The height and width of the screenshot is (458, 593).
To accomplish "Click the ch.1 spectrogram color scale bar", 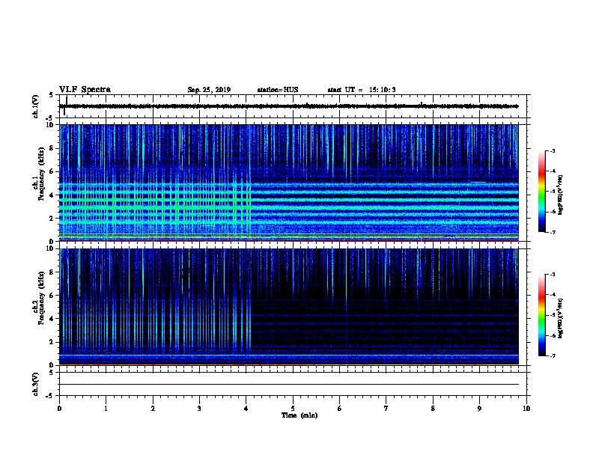I will (x=541, y=192).
